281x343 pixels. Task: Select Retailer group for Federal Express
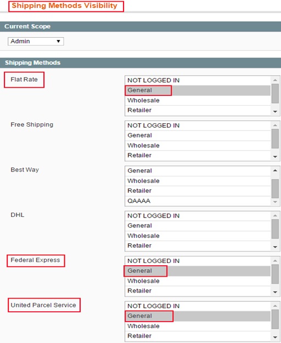(198, 291)
